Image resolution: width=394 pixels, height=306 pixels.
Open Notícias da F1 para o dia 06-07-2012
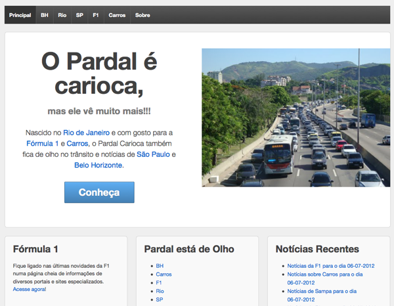(331, 266)
